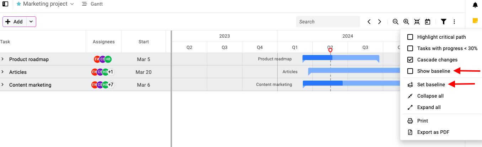
Task: Click the star icon beside Marketing project
Action: coord(19,4)
